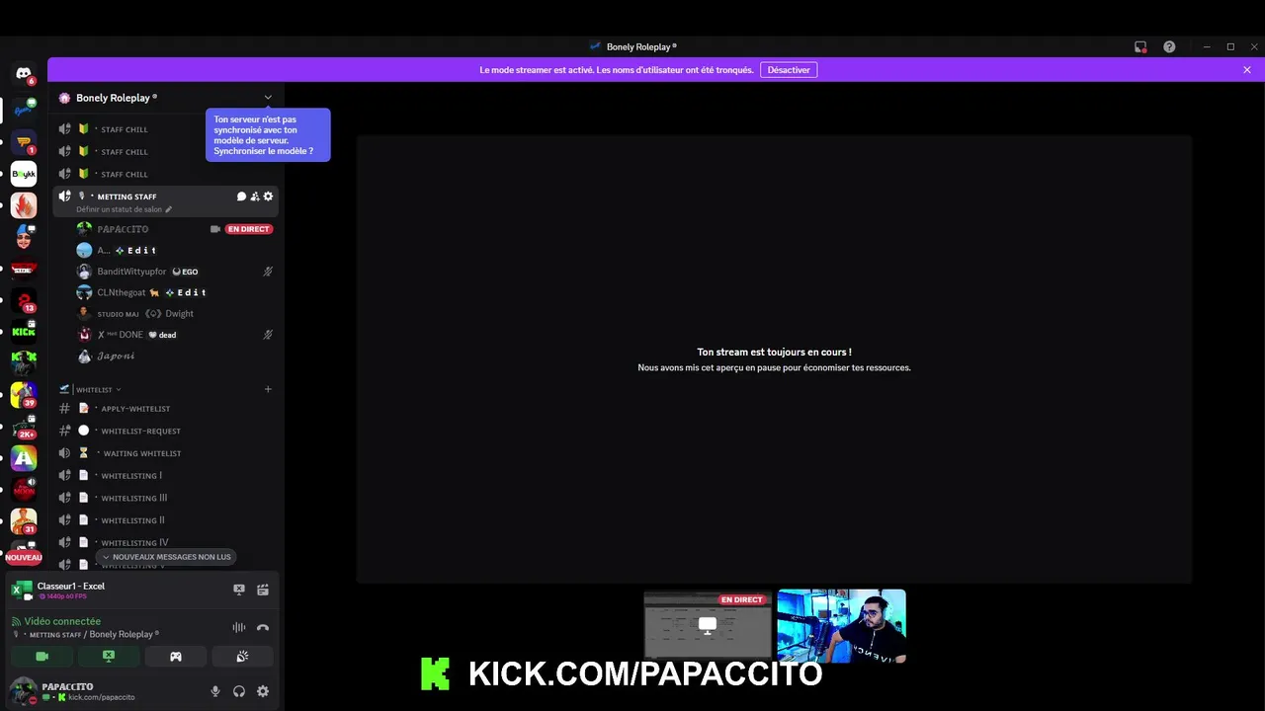Open Discord home direct messages
The height and width of the screenshot is (711, 1265).
(x=24, y=73)
